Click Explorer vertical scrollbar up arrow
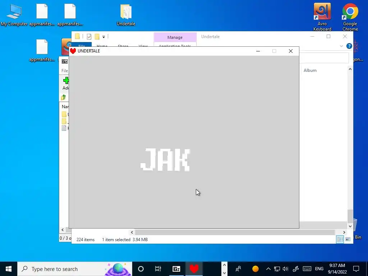The height and width of the screenshot is (276, 368). (350, 69)
